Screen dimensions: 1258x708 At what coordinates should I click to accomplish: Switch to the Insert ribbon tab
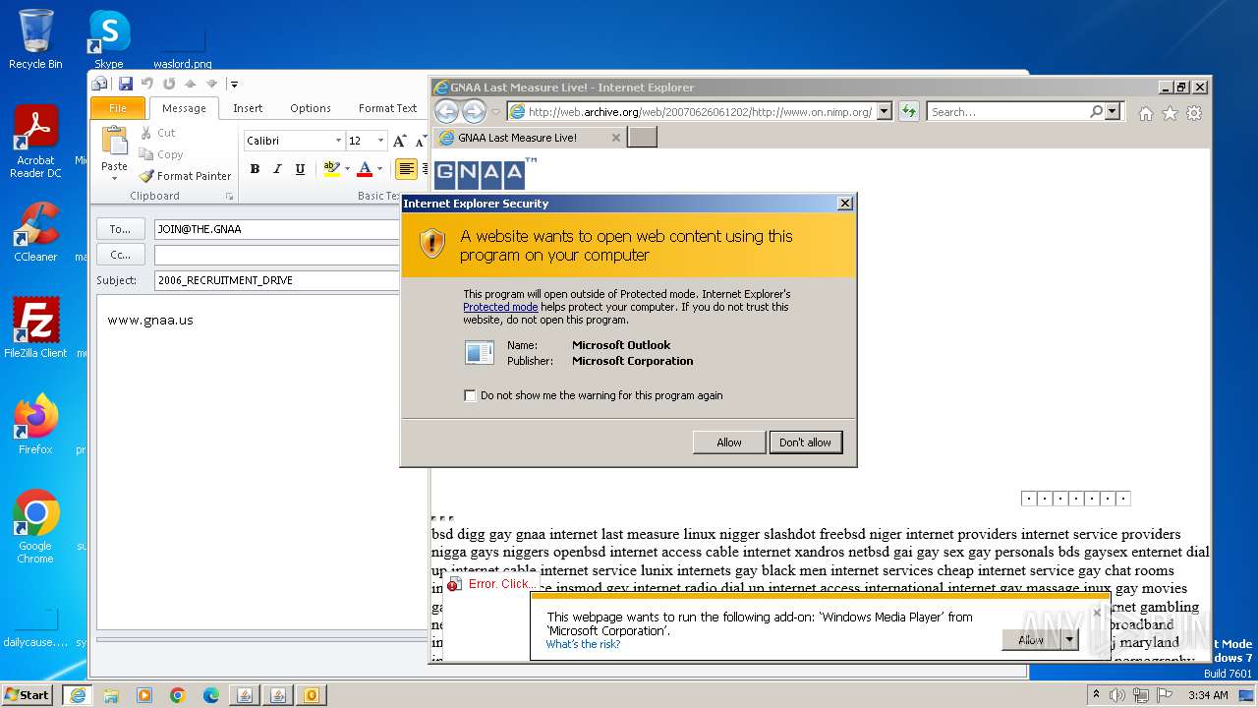click(x=248, y=108)
